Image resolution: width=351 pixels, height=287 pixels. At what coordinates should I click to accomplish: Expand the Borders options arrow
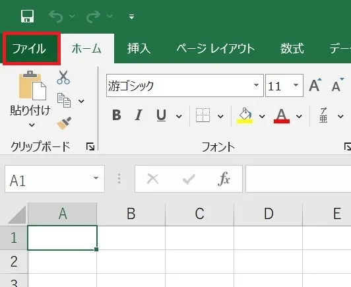click(220, 116)
